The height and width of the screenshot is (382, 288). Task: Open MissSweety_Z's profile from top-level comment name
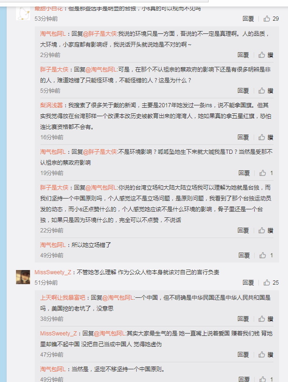click(53, 272)
